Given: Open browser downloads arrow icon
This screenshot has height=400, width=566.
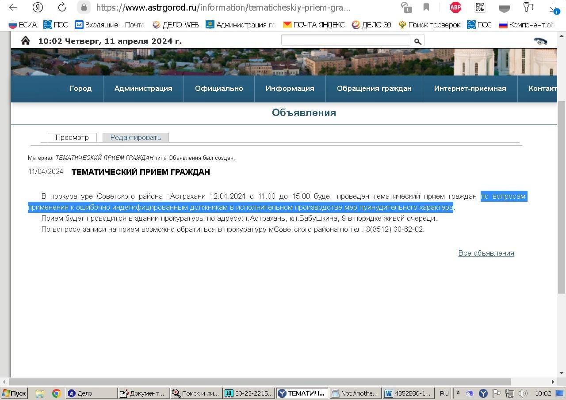Looking at the screenshot, I should (553, 8).
